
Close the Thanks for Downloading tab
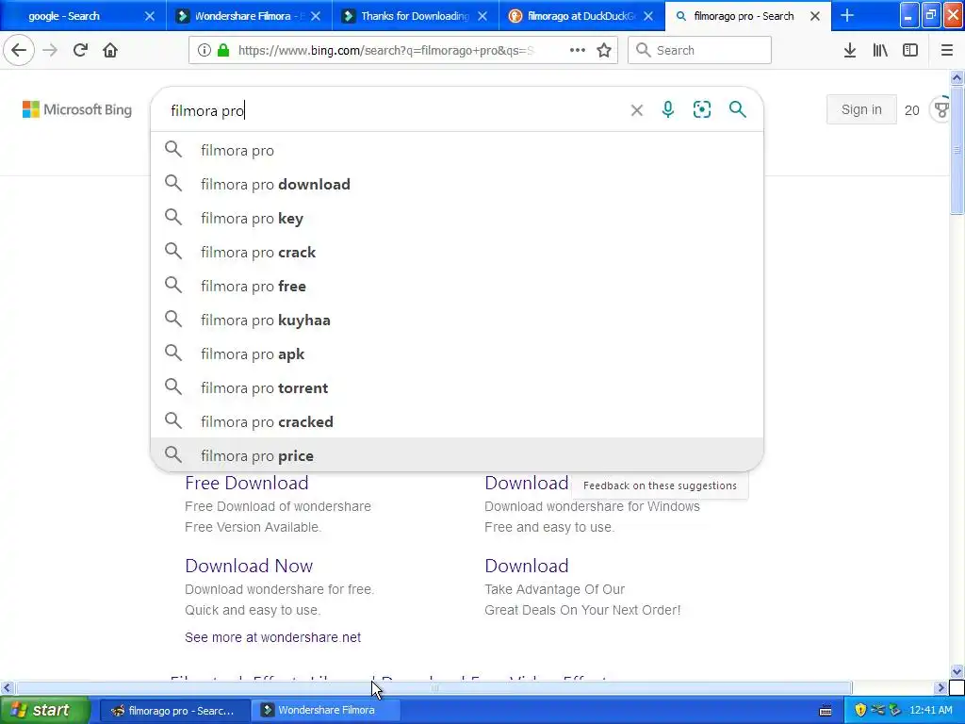pyautogui.click(x=482, y=16)
